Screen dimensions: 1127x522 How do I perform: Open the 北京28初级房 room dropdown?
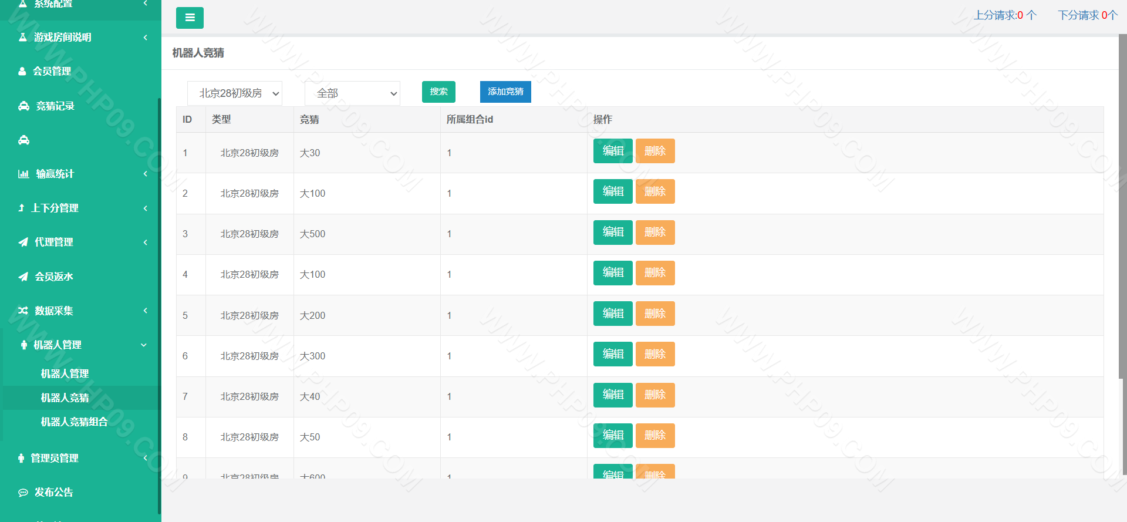click(235, 93)
